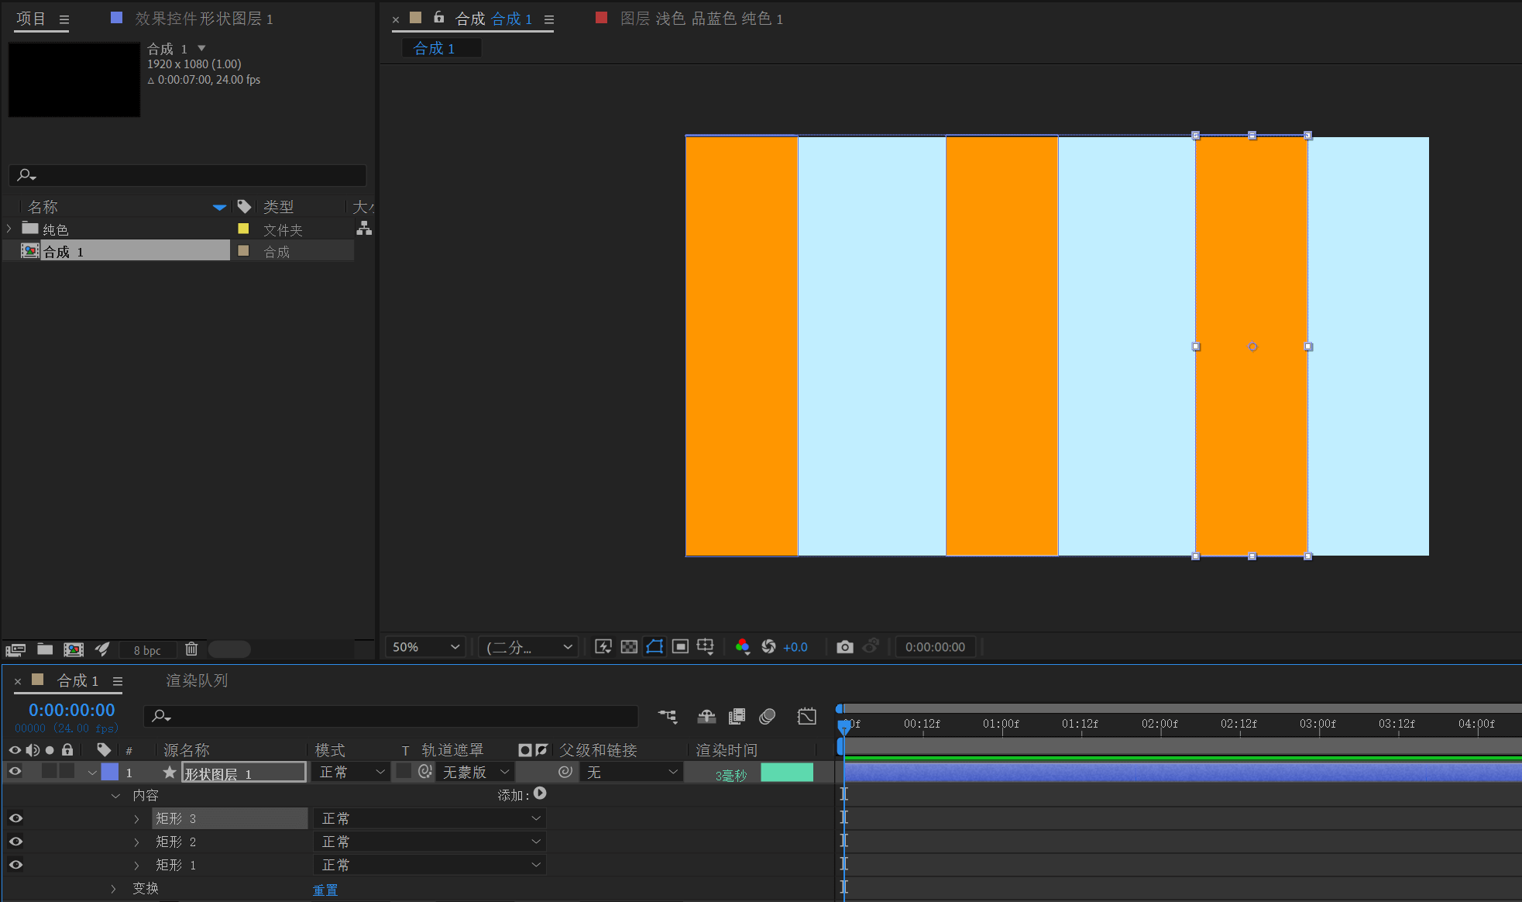Open the composition viewer panel menu
Screen dimensions: 1522x902
(548, 19)
